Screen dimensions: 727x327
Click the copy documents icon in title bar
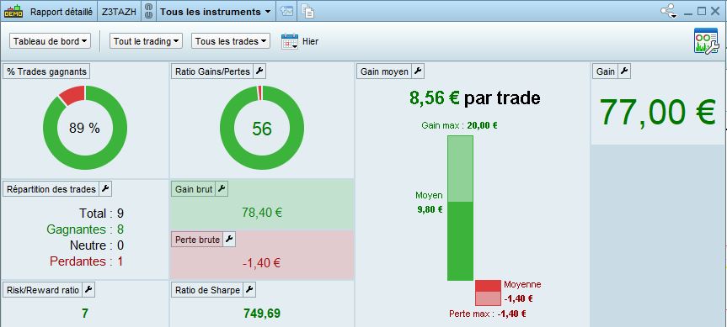(x=307, y=12)
